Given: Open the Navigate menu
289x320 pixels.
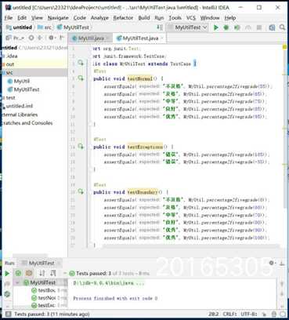Looking at the screenshot, I should tap(58, 18).
